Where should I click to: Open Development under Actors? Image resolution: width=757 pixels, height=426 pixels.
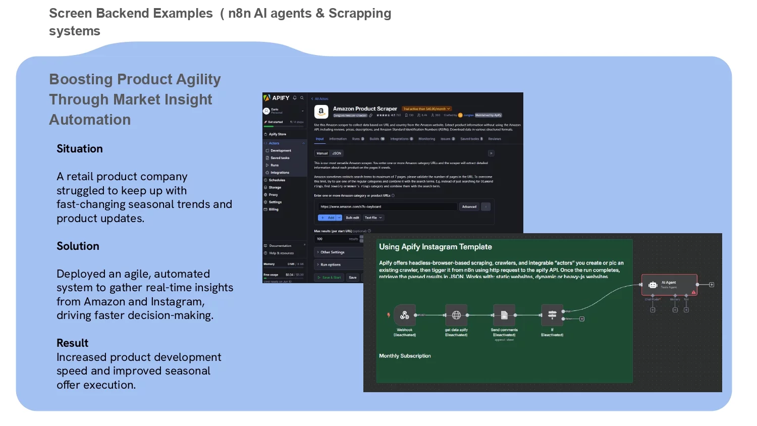point(279,150)
